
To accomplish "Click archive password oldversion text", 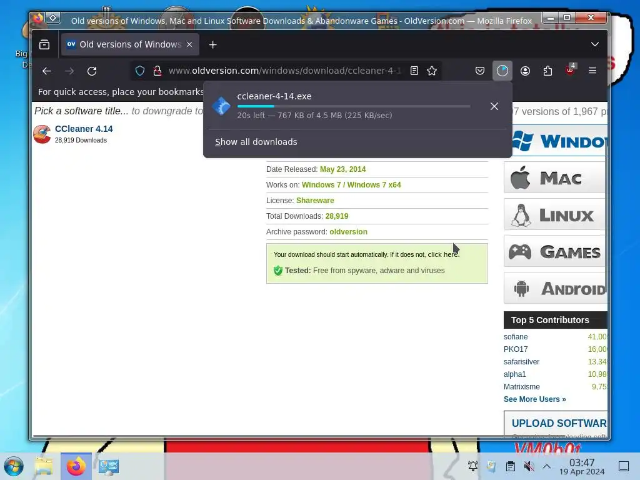I will [348, 232].
